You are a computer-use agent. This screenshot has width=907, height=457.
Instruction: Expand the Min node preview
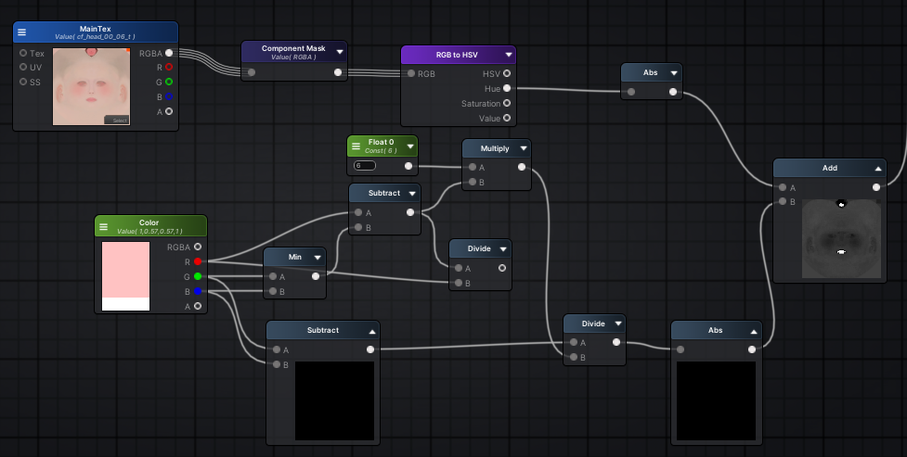[317, 257]
